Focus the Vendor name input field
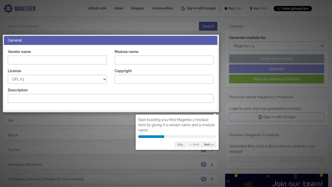Viewport: 332px width, 187px height. [x=57, y=60]
